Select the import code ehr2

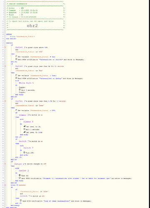point(32,26)
